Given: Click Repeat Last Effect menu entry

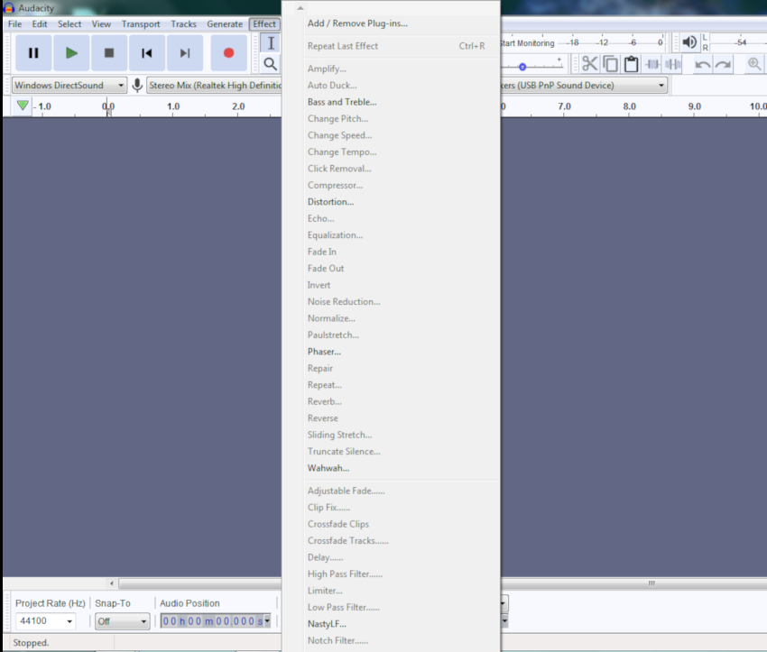Looking at the screenshot, I should [x=392, y=46].
